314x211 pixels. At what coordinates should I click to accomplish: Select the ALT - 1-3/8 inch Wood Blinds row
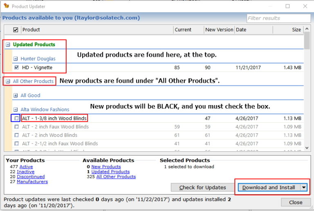pos(158,118)
